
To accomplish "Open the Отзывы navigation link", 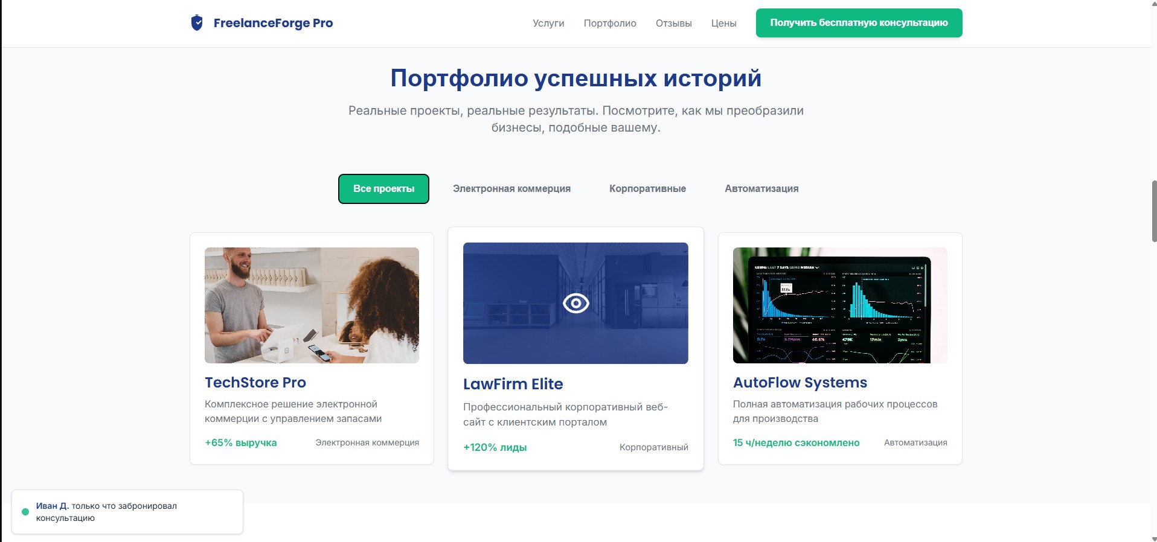I will [674, 23].
